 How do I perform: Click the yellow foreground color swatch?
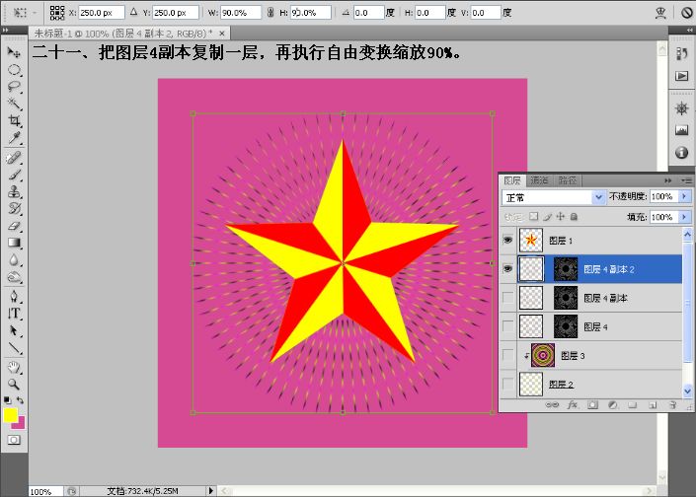(x=10, y=415)
